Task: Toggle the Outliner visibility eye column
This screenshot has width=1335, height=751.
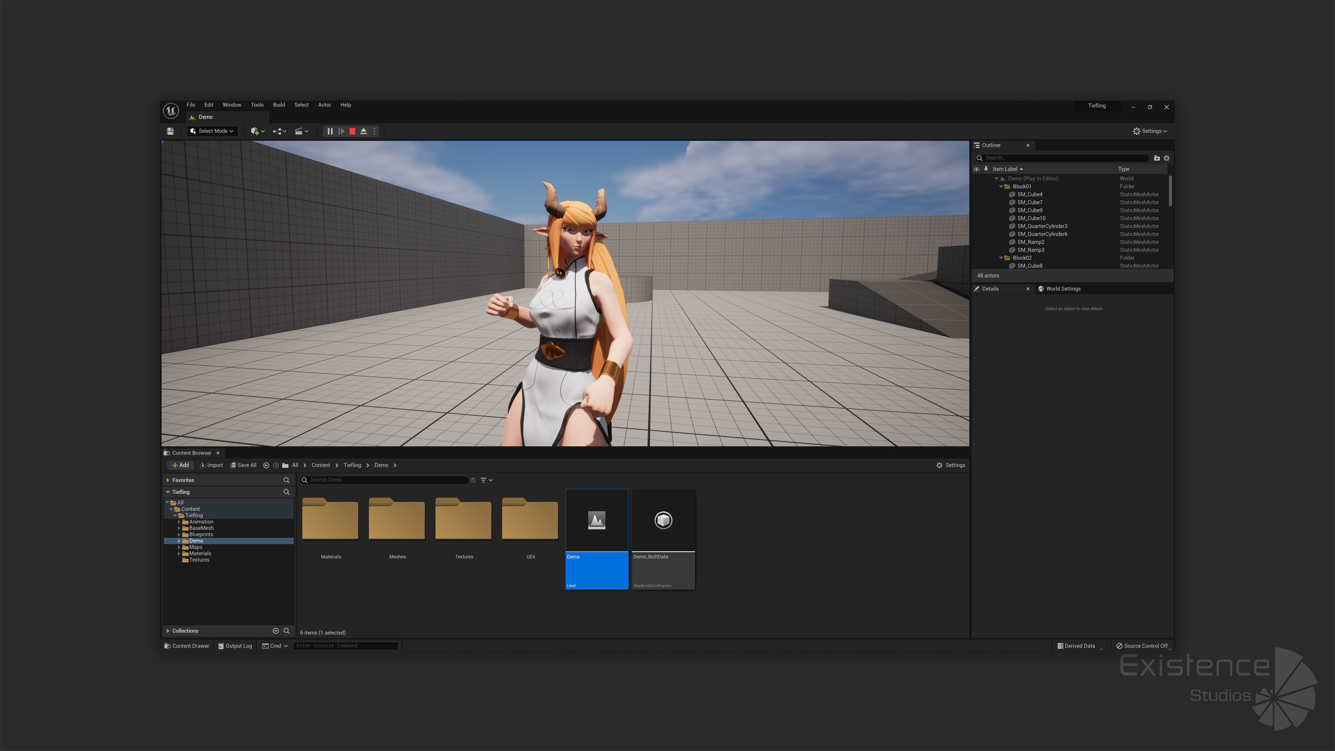Action: click(x=976, y=169)
